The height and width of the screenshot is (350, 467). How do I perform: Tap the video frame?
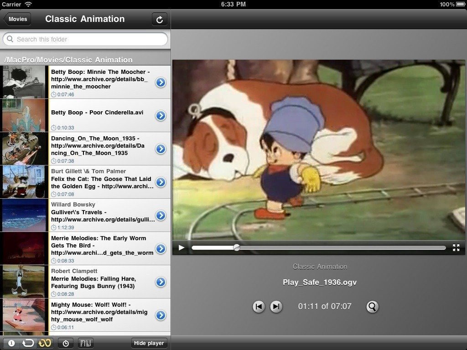(319, 150)
